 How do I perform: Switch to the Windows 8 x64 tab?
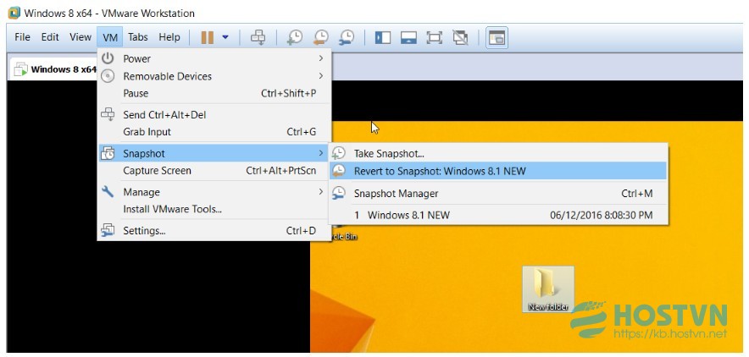(55, 69)
